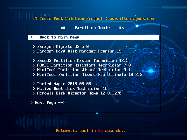Select MiniTool Partition Wizard Pro Ultimate 10.2.2
Screen dimensions: 187x140
click(x=88, y=75)
